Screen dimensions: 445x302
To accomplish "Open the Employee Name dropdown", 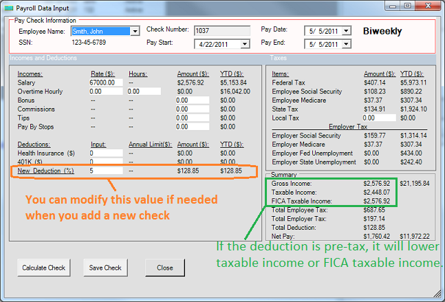I will [135, 31].
